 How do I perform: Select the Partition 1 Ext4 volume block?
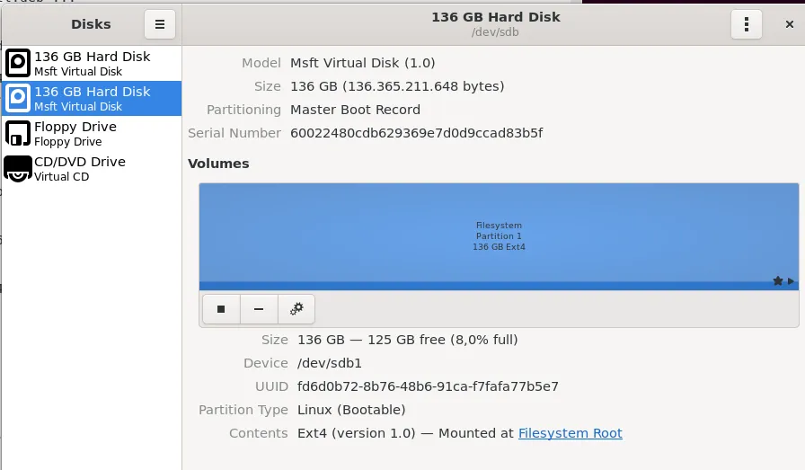click(499, 236)
